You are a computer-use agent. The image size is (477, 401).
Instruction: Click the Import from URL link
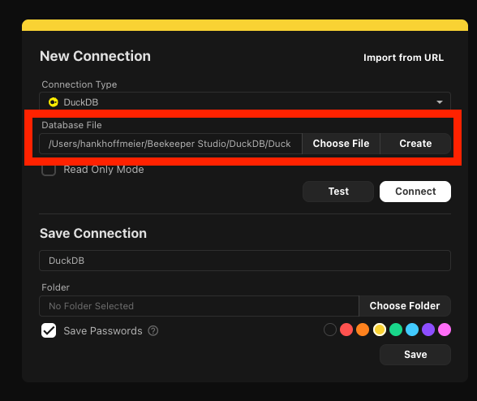click(403, 58)
